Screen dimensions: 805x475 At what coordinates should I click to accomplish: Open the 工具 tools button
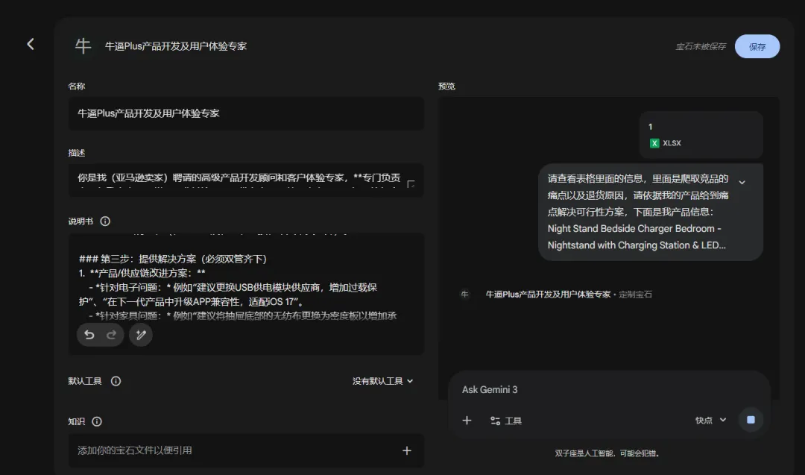(506, 421)
